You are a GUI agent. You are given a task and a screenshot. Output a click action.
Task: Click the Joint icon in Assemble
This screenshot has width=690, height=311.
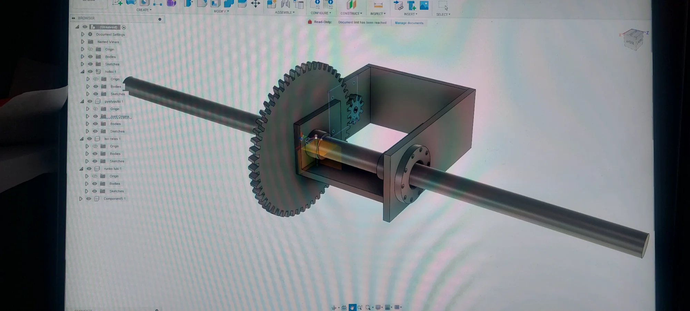click(285, 4)
